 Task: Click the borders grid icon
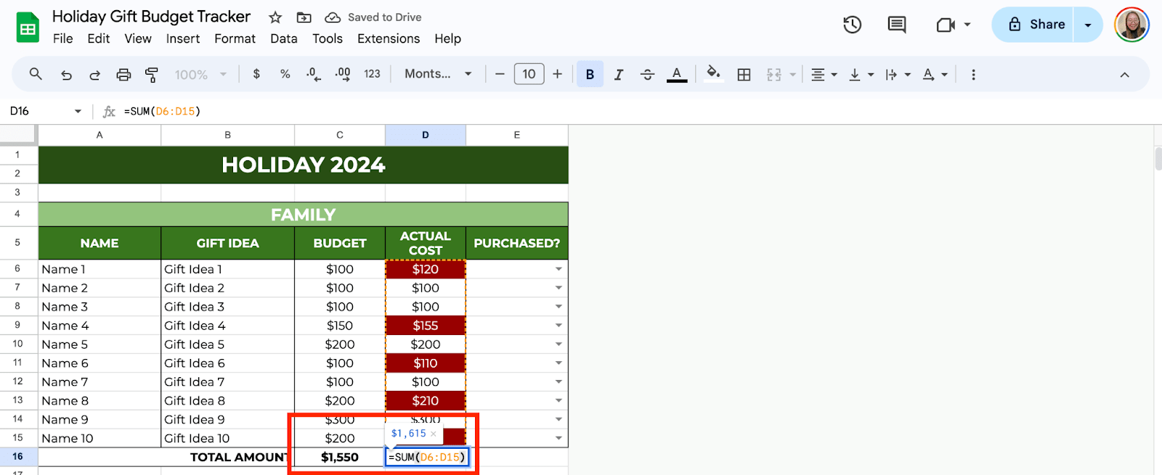coord(744,74)
